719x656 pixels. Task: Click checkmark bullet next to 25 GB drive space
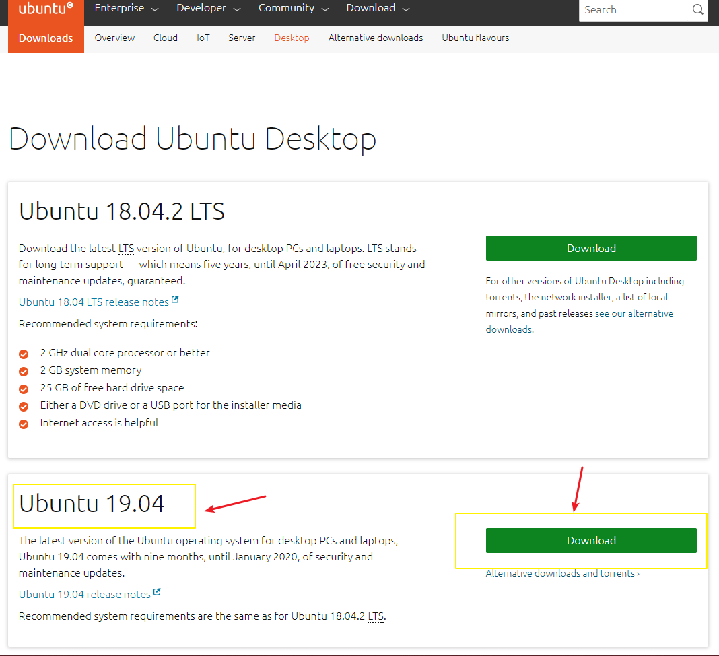(x=24, y=389)
